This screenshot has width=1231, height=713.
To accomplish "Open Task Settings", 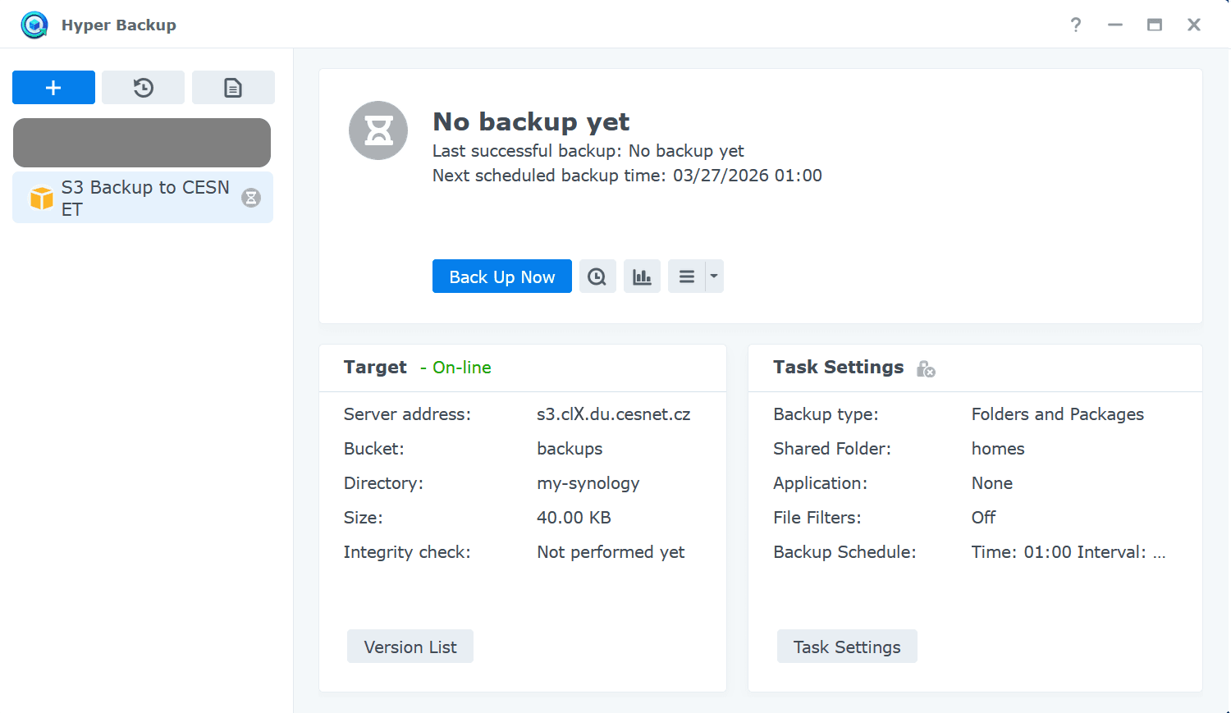I will (847, 647).
